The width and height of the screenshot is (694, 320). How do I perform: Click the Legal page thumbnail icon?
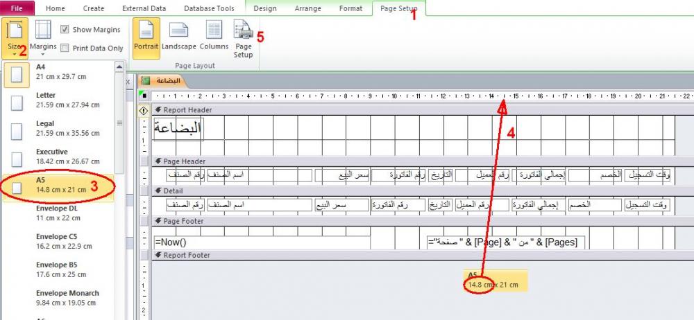click(17, 132)
